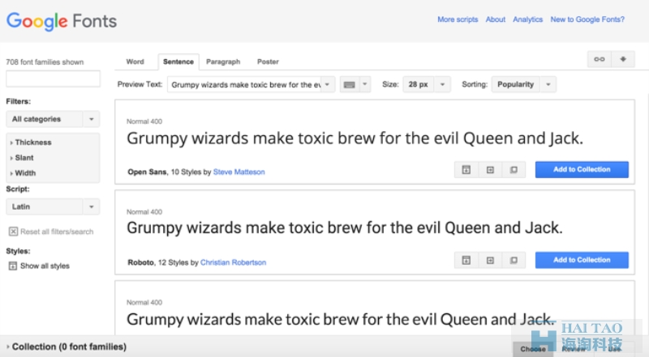This screenshot has height=357, width=649.
Task: Switch to the Sentence tab
Action: coord(178,62)
